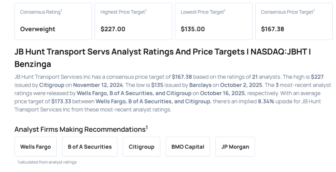Select the B of A Securities firm button
This screenshot has width=336, height=172.
tap(90, 147)
